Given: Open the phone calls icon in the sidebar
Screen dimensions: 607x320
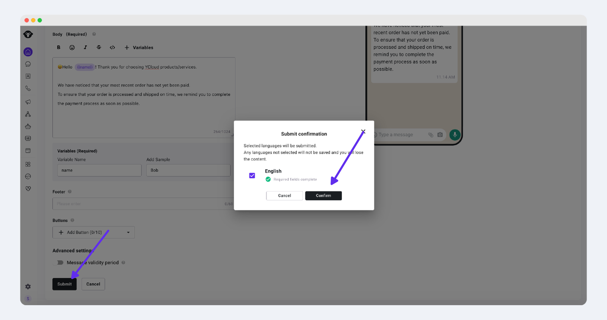Looking at the screenshot, I should [28, 89].
